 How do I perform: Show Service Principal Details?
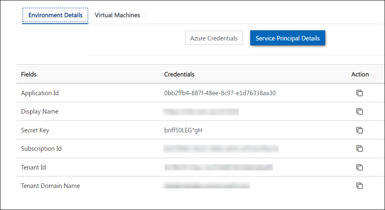coord(288,38)
